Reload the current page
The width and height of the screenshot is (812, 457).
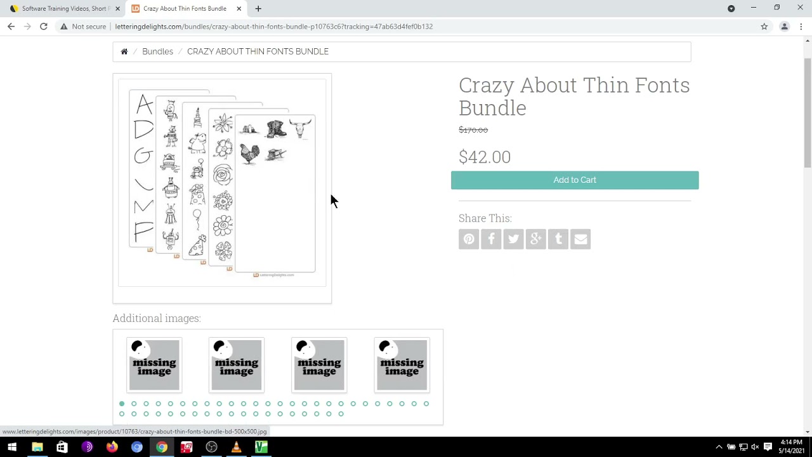[x=44, y=26]
